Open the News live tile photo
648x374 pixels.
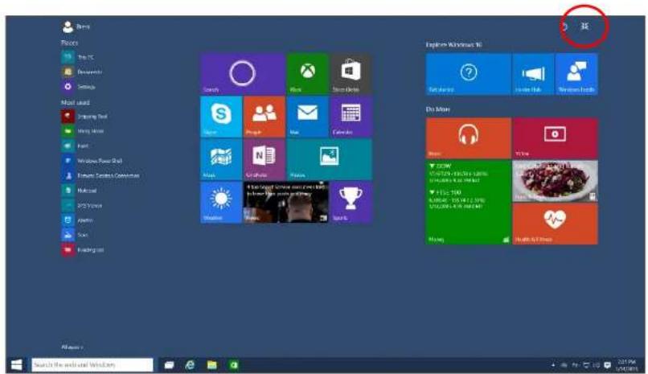[x=286, y=203]
